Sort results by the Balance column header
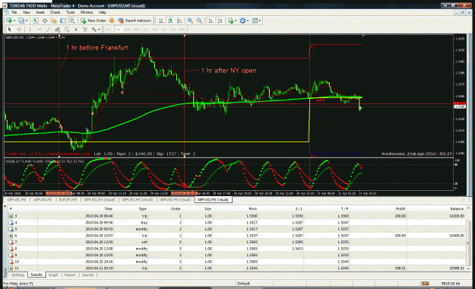Image resolution: width=475 pixels, height=289 pixels. [x=457, y=208]
